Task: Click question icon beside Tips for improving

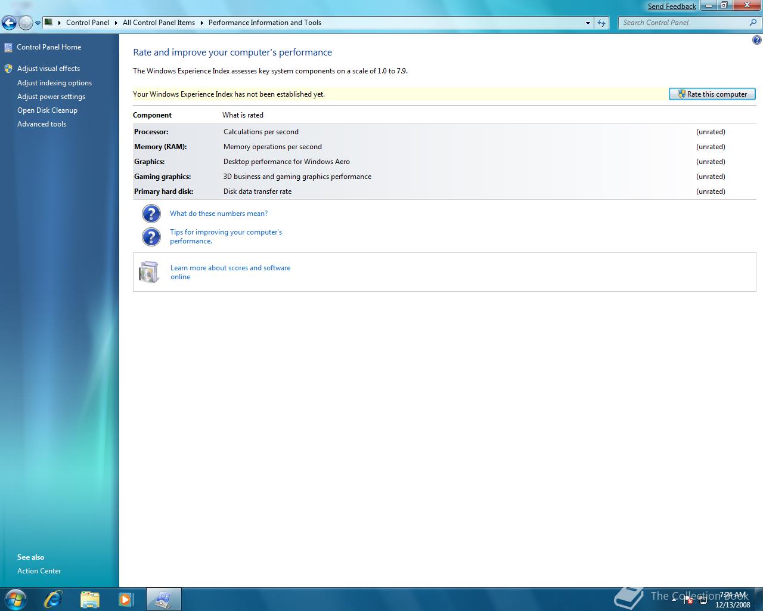Action: (151, 237)
